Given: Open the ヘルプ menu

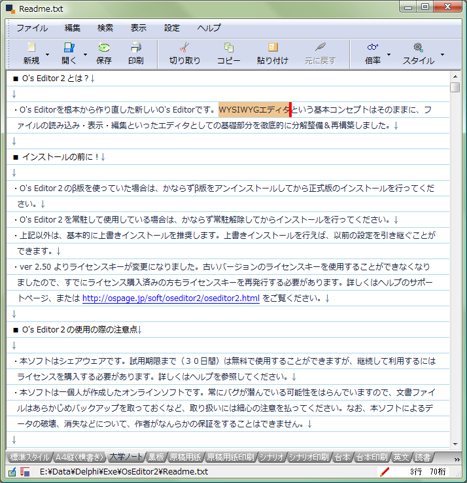Looking at the screenshot, I should (x=209, y=28).
